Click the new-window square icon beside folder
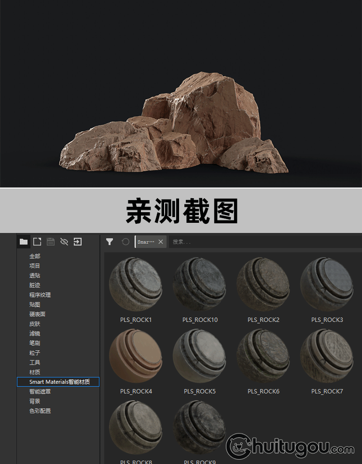362x464 pixels. pos(37,242)
